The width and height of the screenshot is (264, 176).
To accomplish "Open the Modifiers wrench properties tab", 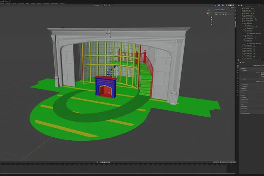I will coord(238,83).
